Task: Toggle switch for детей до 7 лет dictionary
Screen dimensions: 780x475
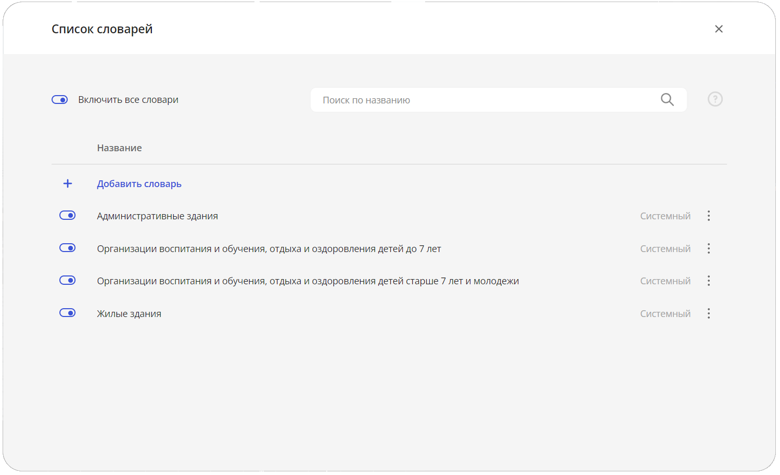Action: pyautogui.click(x=68, y=248)
